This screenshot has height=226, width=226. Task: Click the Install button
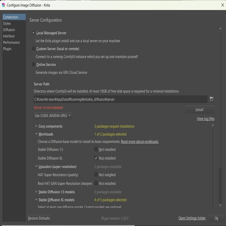point(199,109)
